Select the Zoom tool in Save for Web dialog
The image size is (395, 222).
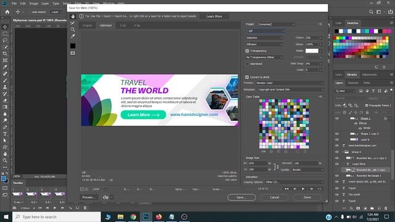click(x=73, y=30)
